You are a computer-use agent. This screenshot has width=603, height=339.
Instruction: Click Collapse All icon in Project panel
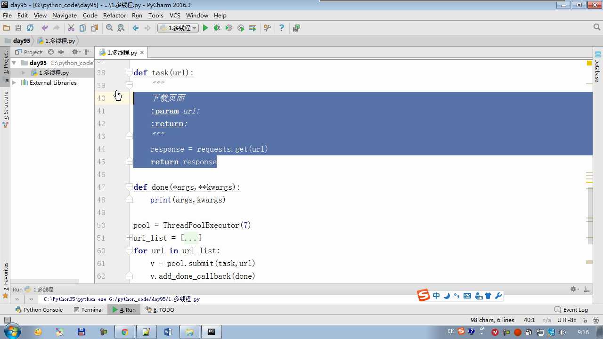pos(61,52)
